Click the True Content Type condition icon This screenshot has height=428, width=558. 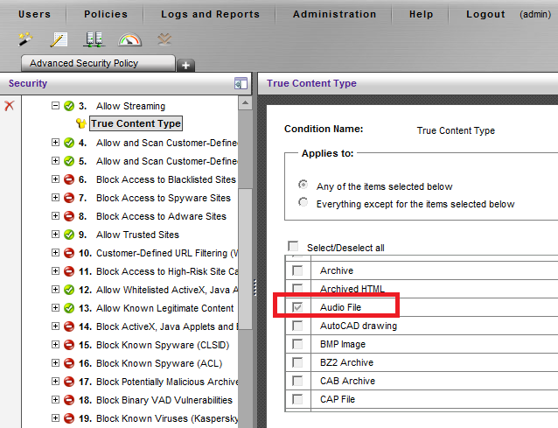click(x=81, y=124)
